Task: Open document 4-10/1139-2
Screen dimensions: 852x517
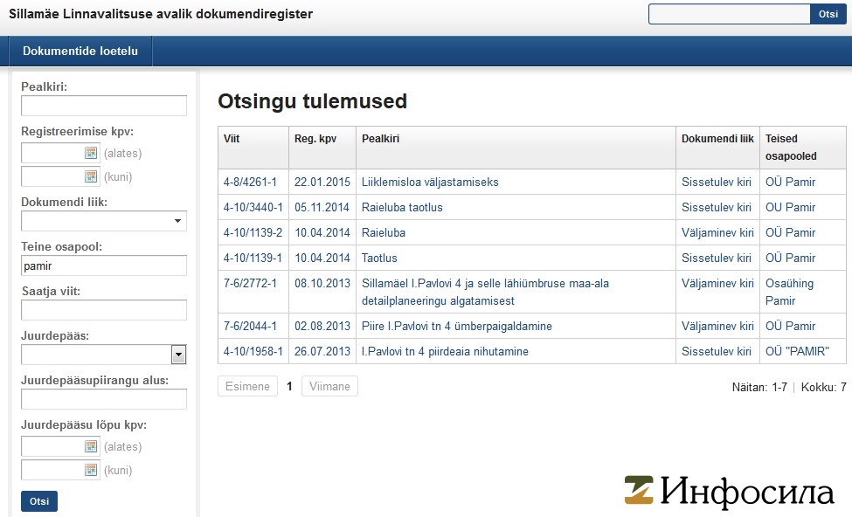Action: coord(253,233)
